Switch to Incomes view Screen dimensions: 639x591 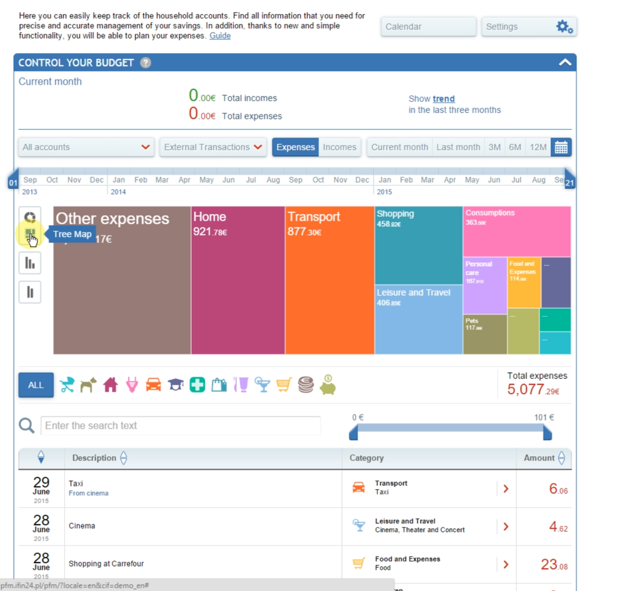(339, 147)
